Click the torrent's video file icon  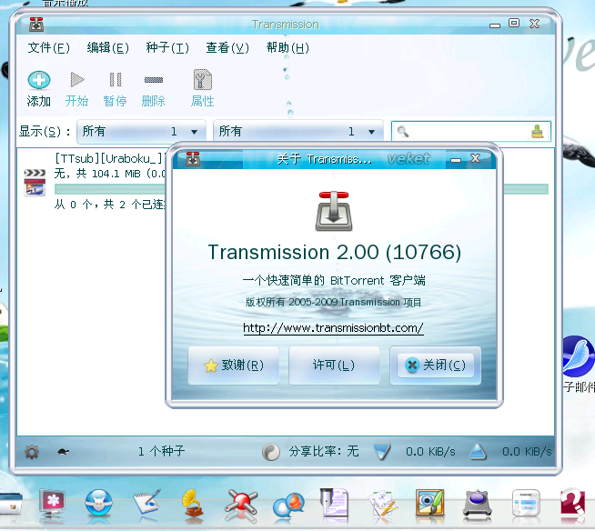[x=35, y=183]
